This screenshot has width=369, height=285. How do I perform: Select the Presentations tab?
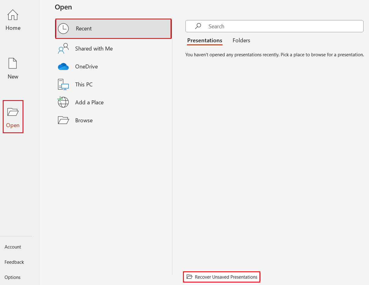click(205, 40)
